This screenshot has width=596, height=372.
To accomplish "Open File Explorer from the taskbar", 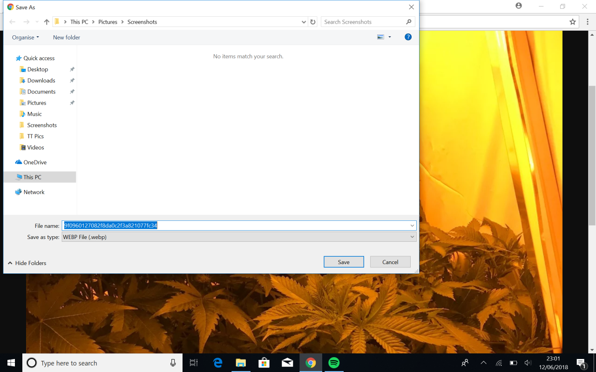I will point(241,363).
